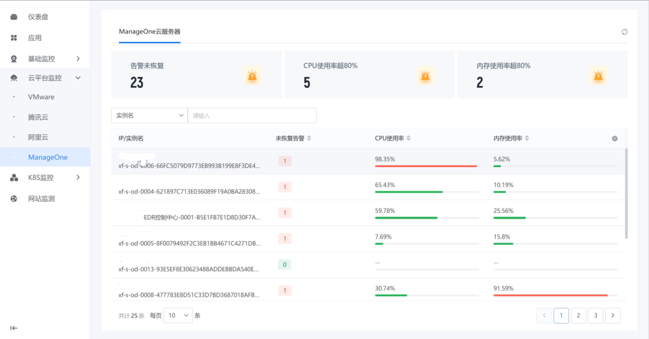This screenshot has width=649, height=339.
Task: Open 仪表盘 menu item
Action: pyautogui.click(x=38, y=17)
